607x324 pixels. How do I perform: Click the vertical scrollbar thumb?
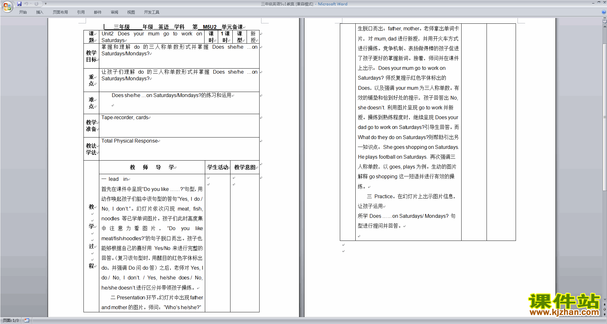point(604,118)
